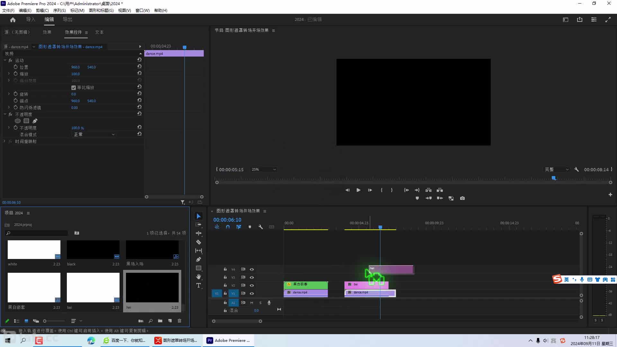The height and width of the screenshot is (347, 617).
Task: Open the zoom level 25% dropdown
Action: pyautogui.click(x=264, y=169)
